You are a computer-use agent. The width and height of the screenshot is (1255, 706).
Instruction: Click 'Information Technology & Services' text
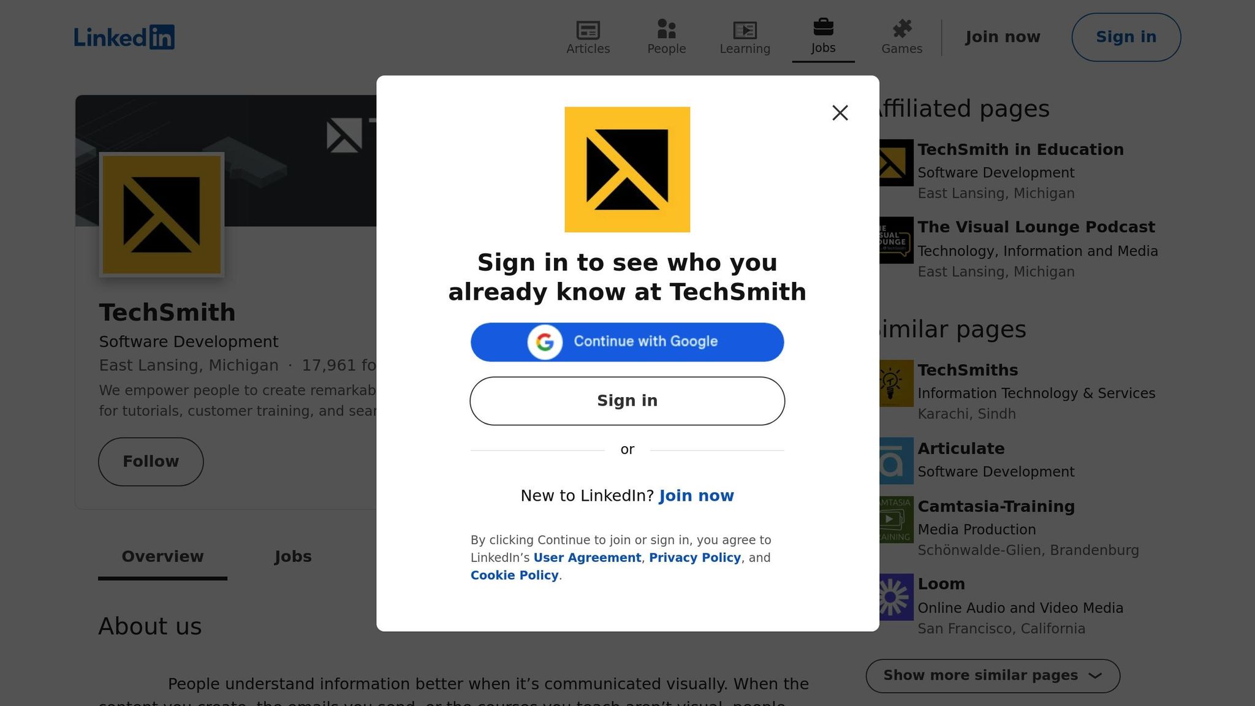(1036, 393)
